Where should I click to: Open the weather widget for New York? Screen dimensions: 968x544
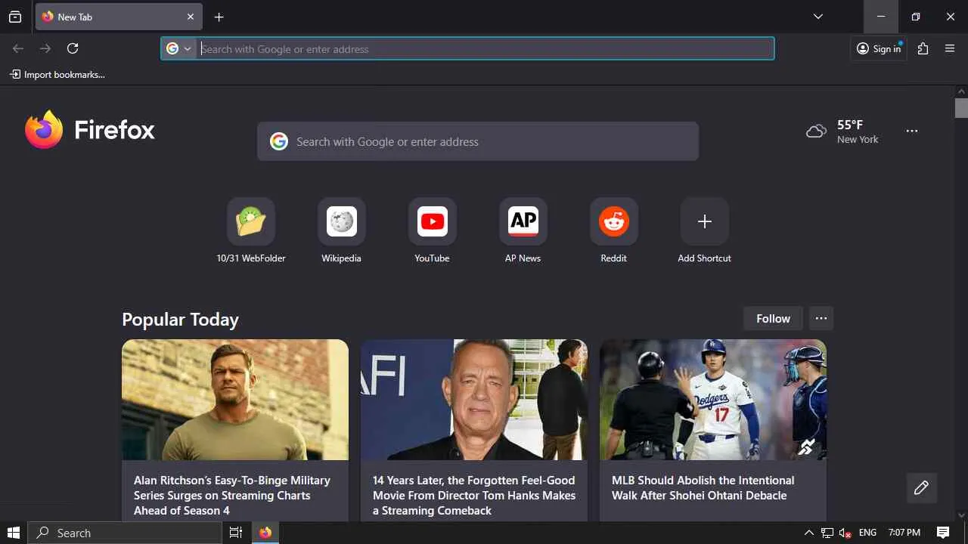842,131
